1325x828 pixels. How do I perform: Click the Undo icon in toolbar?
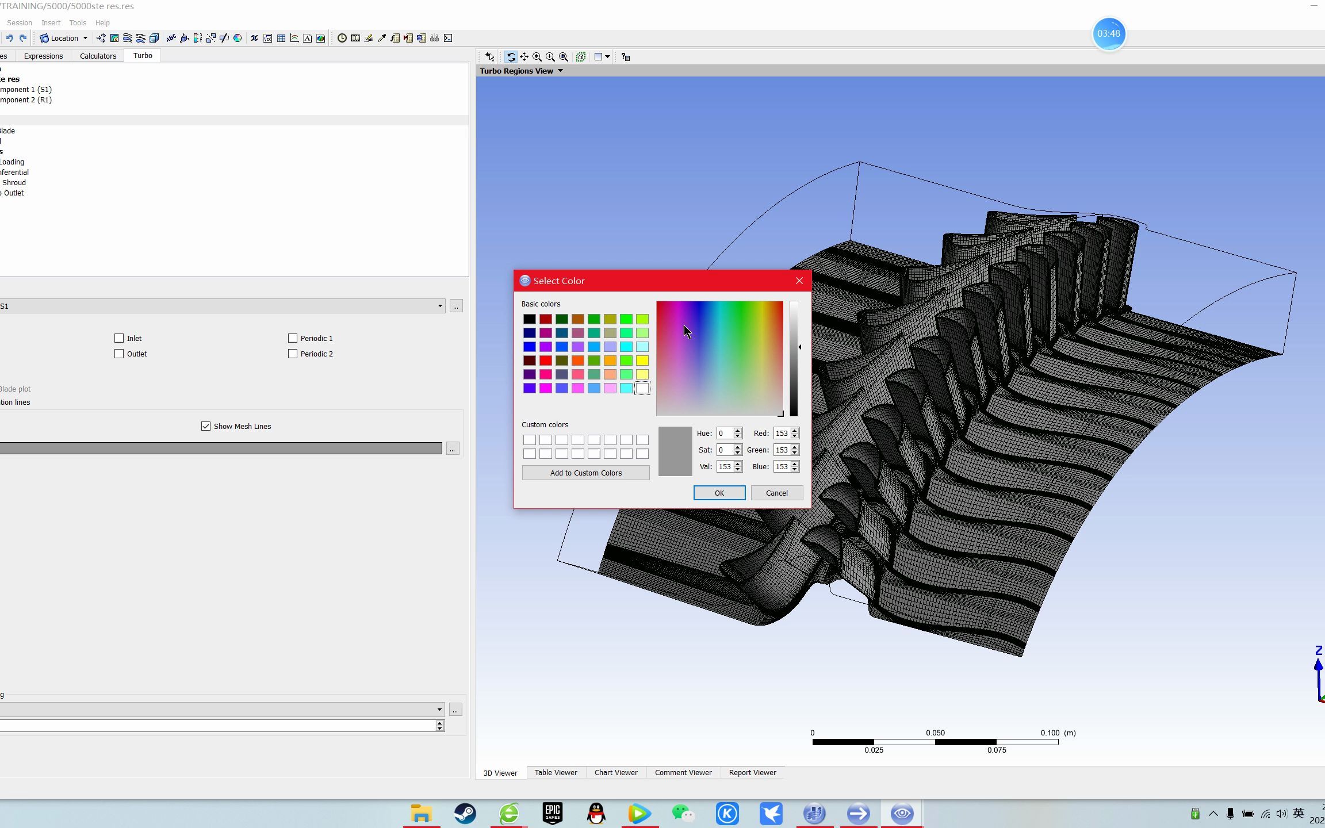9,38
